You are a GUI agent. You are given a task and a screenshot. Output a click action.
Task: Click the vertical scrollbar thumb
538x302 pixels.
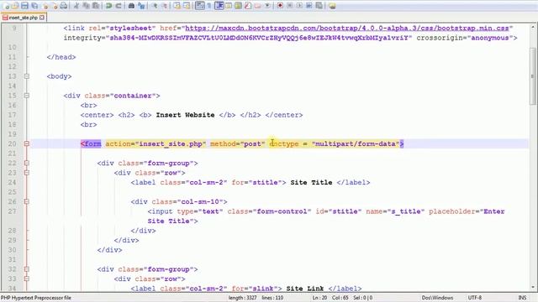(533, 75)
